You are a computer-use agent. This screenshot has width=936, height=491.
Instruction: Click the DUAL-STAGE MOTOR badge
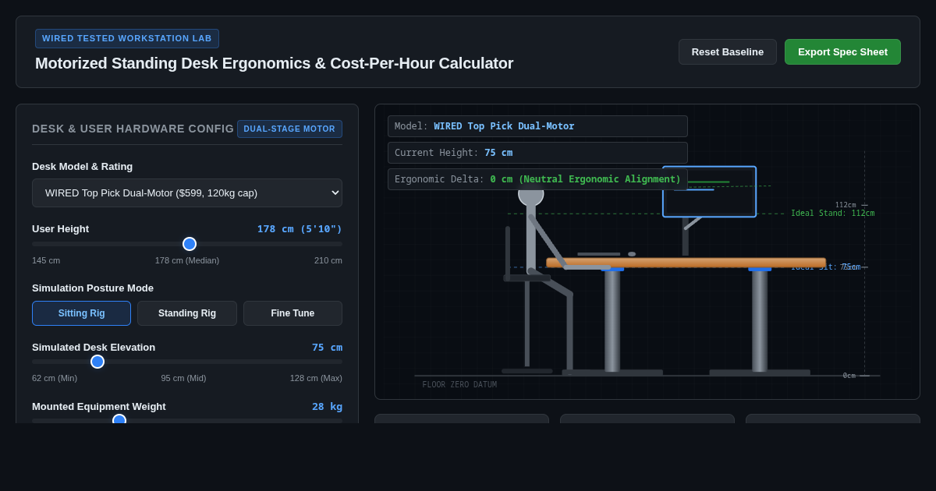point(289,129)
